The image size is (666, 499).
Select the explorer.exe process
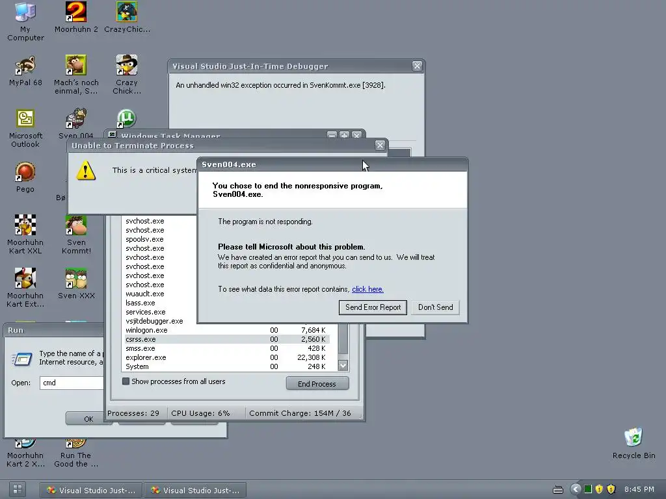click(x=146, y=357)
